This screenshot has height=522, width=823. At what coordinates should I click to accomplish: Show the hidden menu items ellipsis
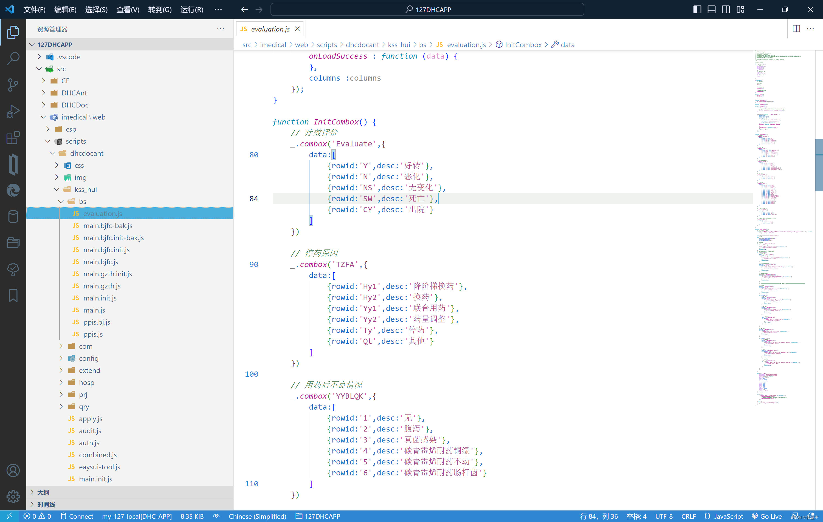218,10
